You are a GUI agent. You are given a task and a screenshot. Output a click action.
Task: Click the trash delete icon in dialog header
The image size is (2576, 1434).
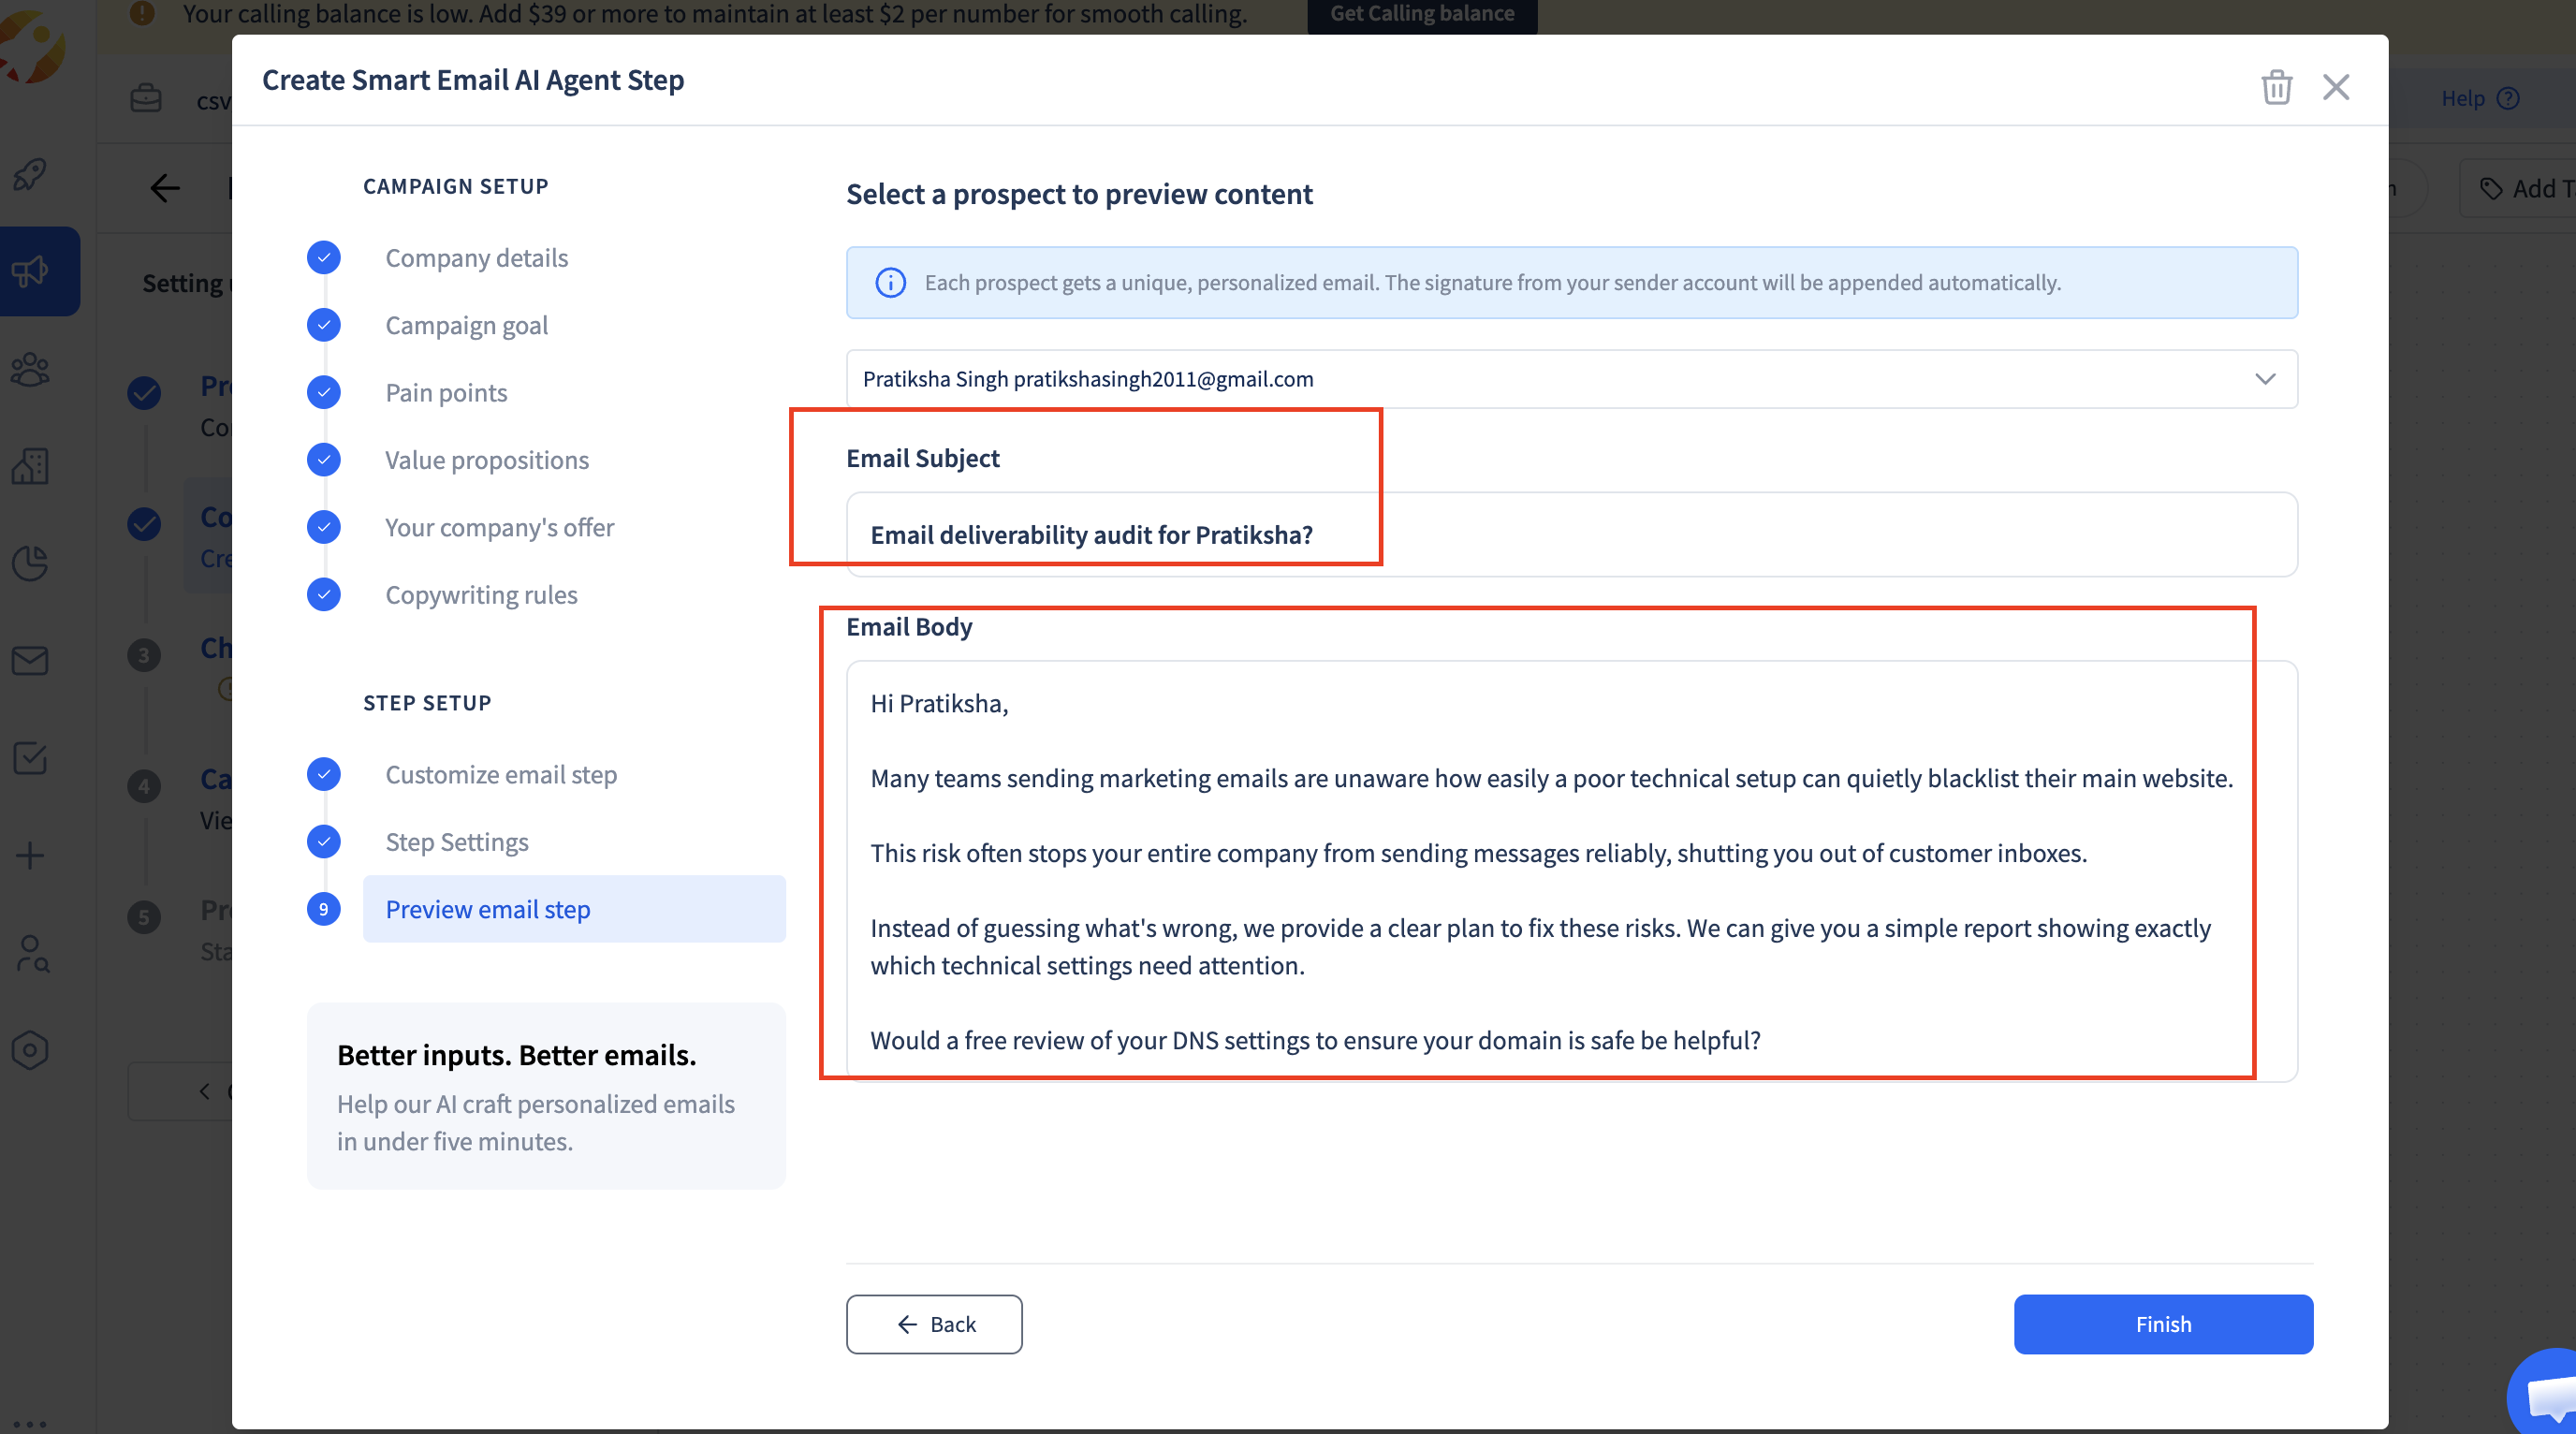coord(2276,87)
